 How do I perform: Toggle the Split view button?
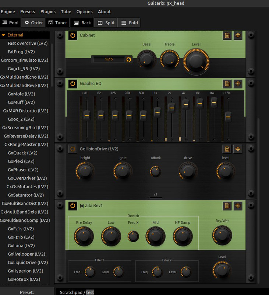tap(106, 23)
